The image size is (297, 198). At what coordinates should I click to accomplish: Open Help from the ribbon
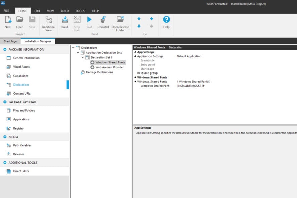166,22
